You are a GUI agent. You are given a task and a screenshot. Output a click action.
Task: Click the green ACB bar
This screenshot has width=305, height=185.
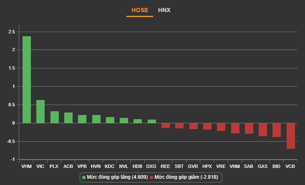point(68,118)
